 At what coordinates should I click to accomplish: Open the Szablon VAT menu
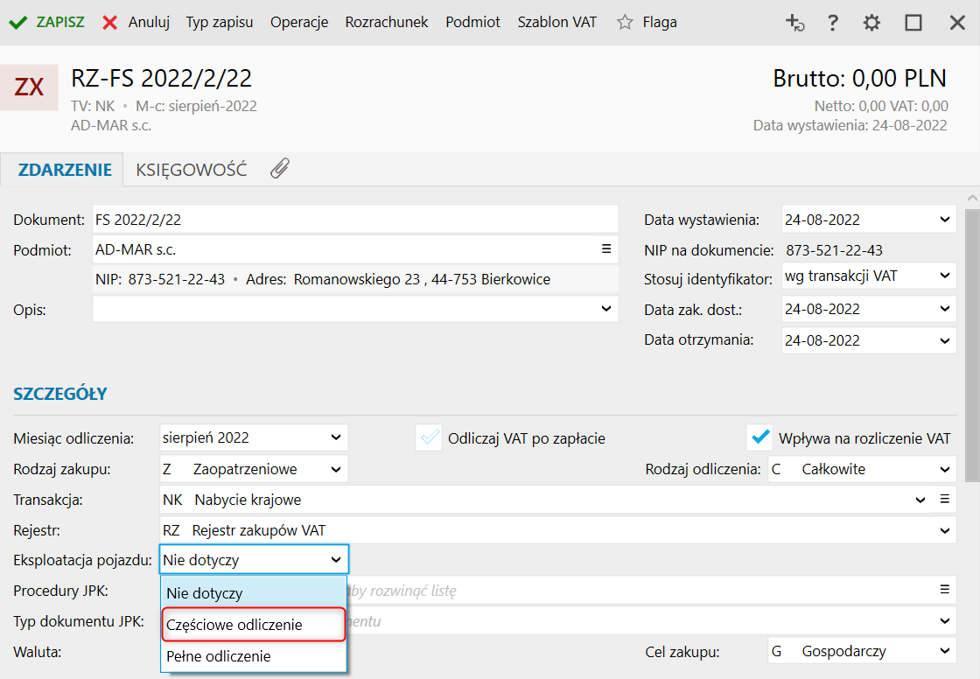[556, 23]
